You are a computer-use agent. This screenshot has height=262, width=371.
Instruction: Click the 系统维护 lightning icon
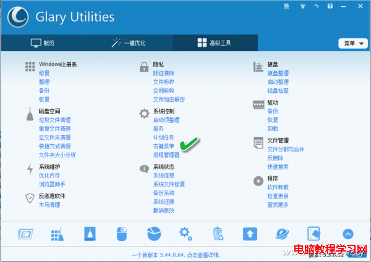coord(30,169)
